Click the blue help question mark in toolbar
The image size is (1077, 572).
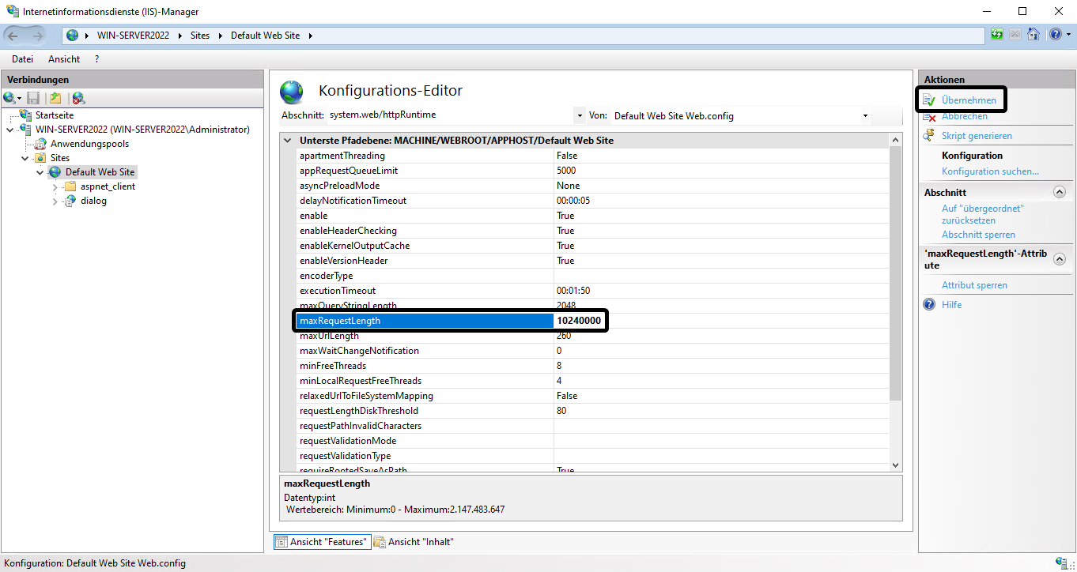pyautogui.click(x=1055, y=35)
